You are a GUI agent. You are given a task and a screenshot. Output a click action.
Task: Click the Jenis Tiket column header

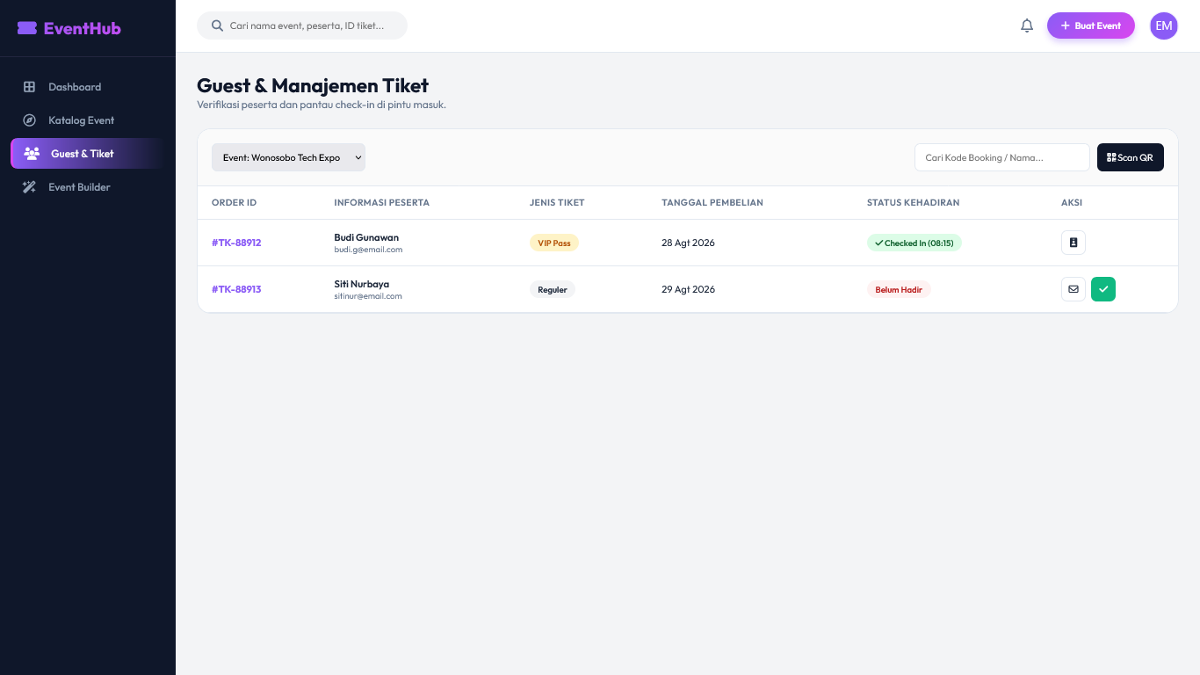tap(557, 202)
